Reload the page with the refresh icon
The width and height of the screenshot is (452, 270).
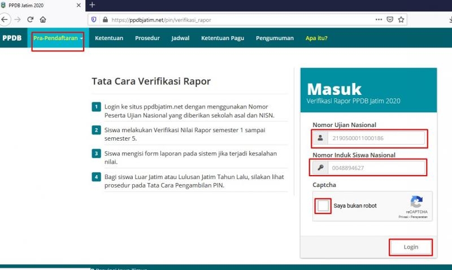[x=31, y=20]
